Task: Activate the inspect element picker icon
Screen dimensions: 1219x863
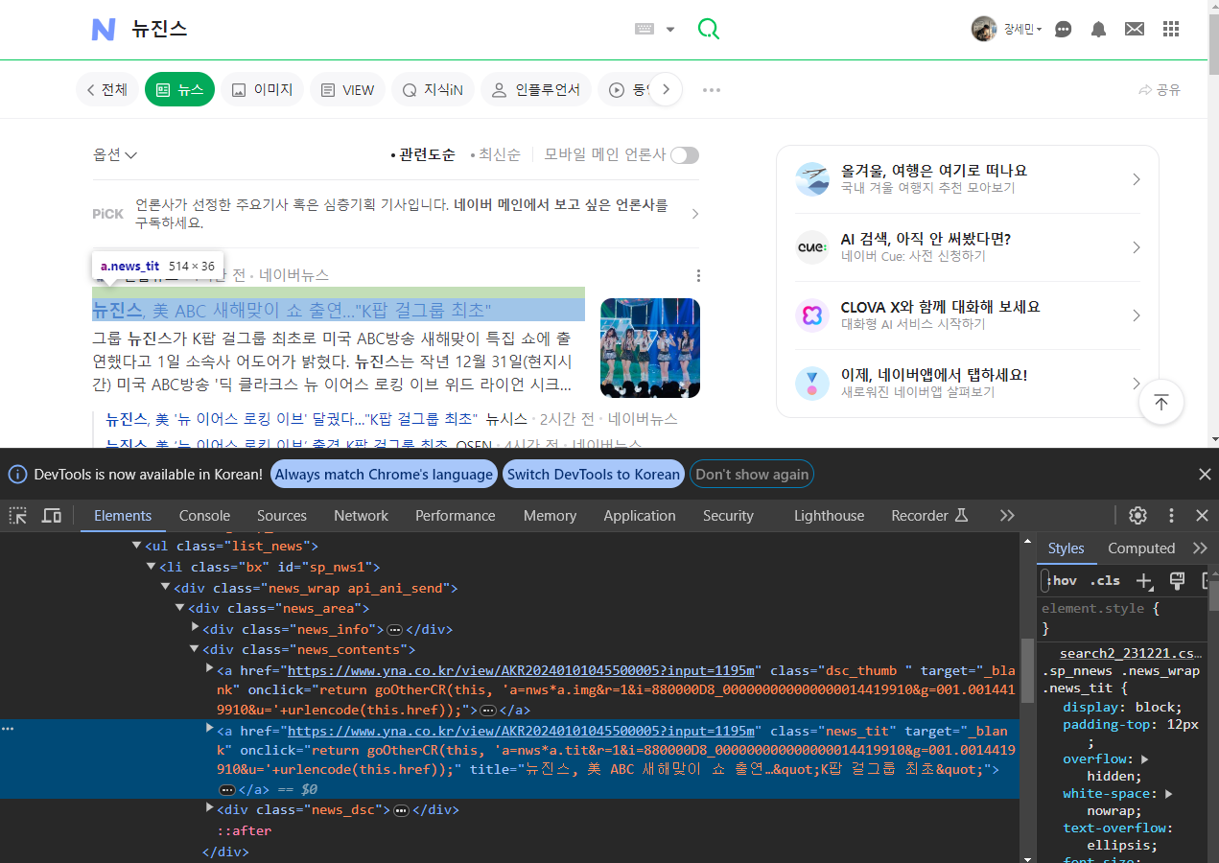Action: coord(18,516)
